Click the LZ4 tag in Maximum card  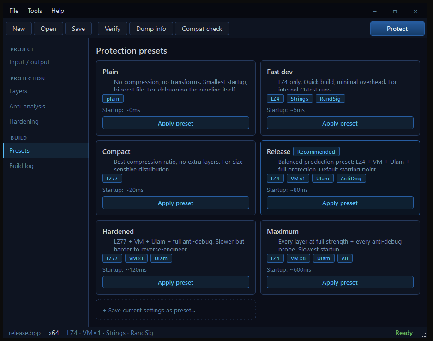[x=275, y=258]
